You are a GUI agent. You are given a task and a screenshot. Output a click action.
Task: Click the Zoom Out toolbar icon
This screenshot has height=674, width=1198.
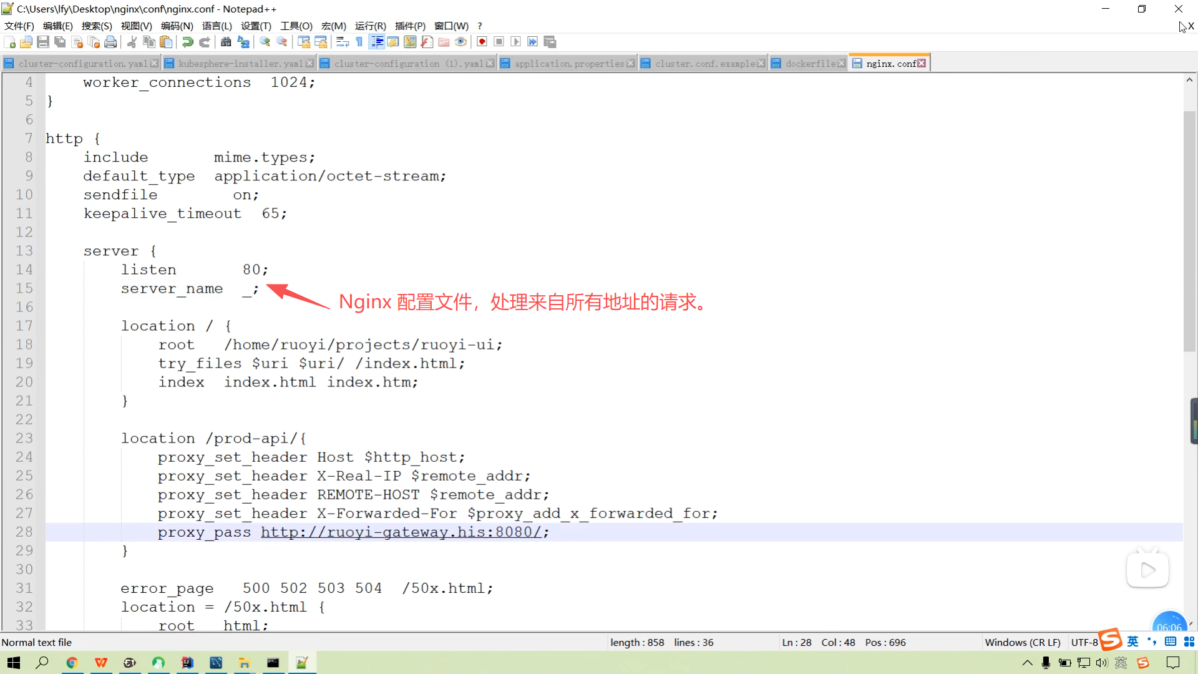(x=282, y=42)
